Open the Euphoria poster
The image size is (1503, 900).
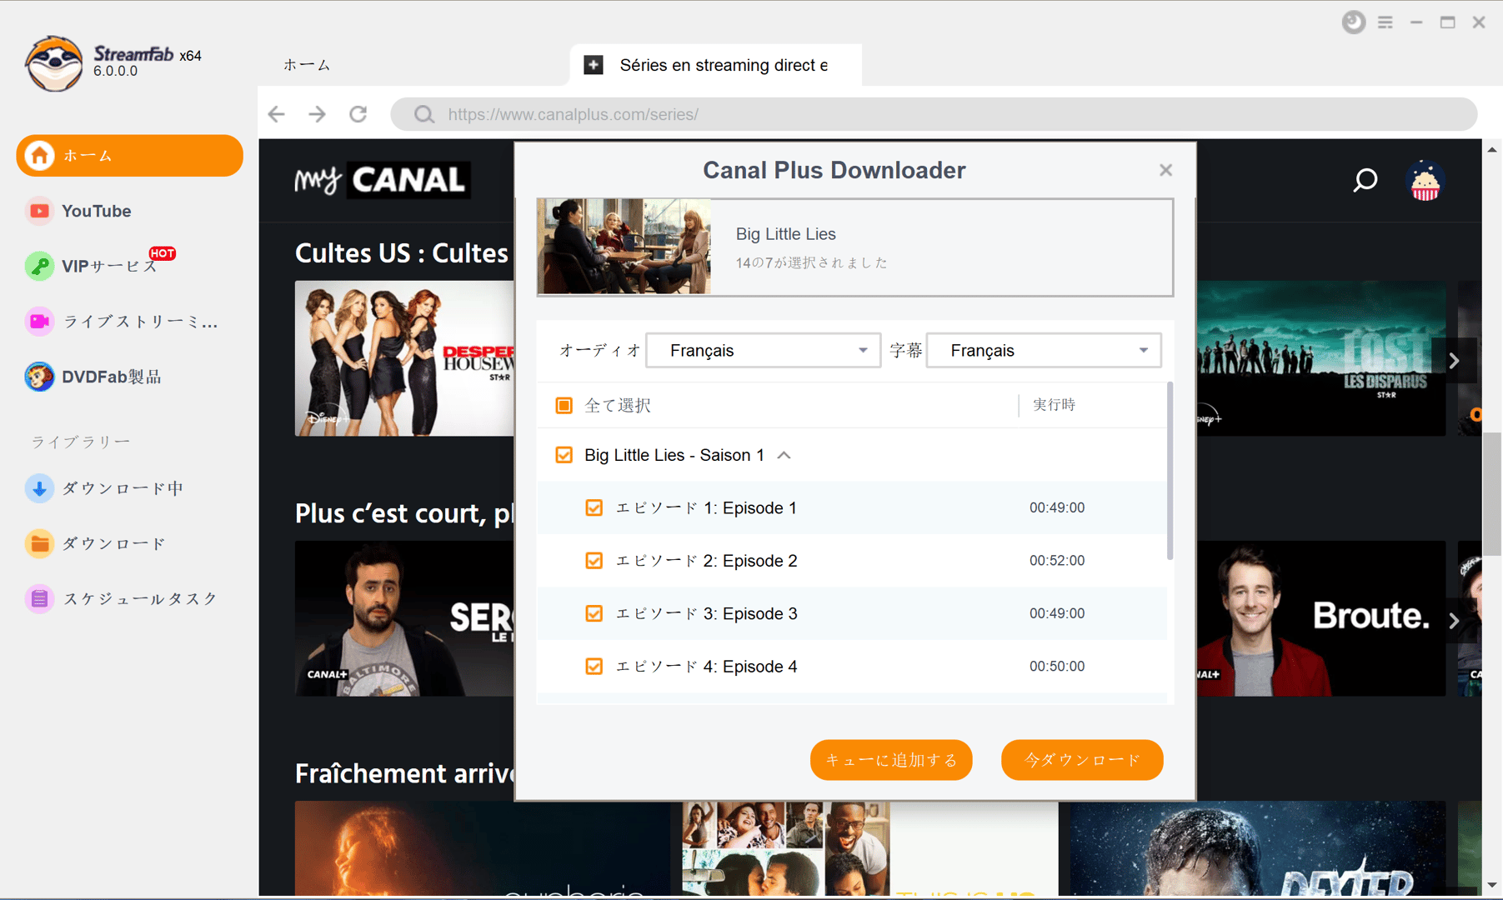point(483,848)
